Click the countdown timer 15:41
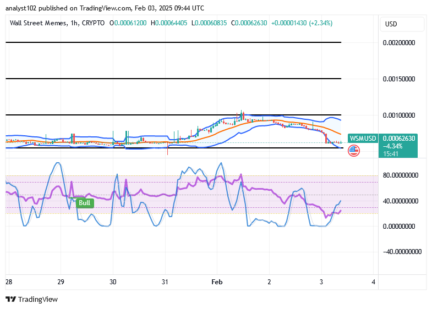 click(391, 154)
